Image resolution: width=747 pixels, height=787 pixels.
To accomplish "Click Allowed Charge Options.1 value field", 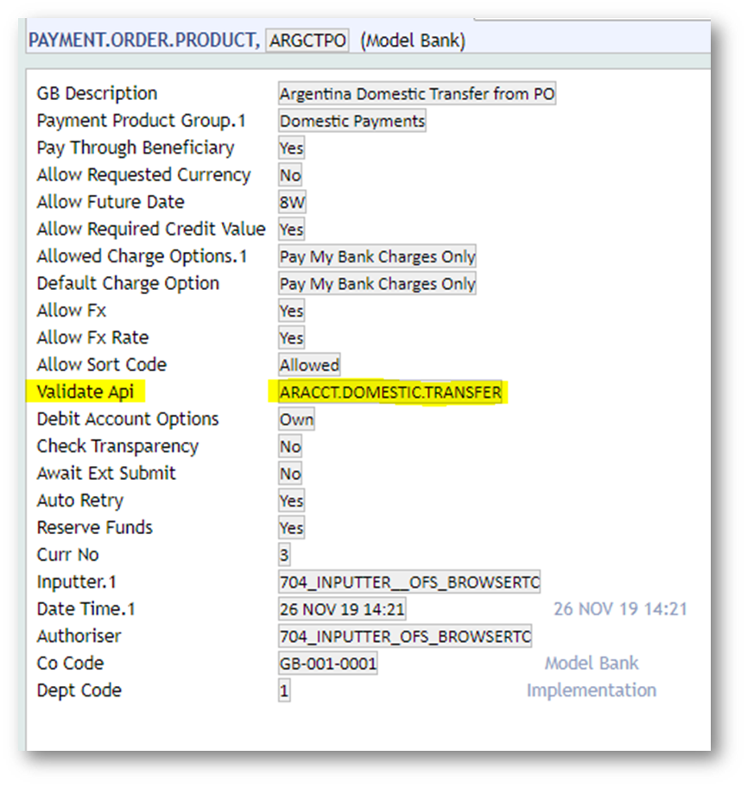I will 377,256.
